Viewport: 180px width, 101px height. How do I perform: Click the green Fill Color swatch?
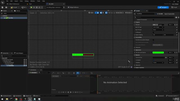click(x=158, y=52)
